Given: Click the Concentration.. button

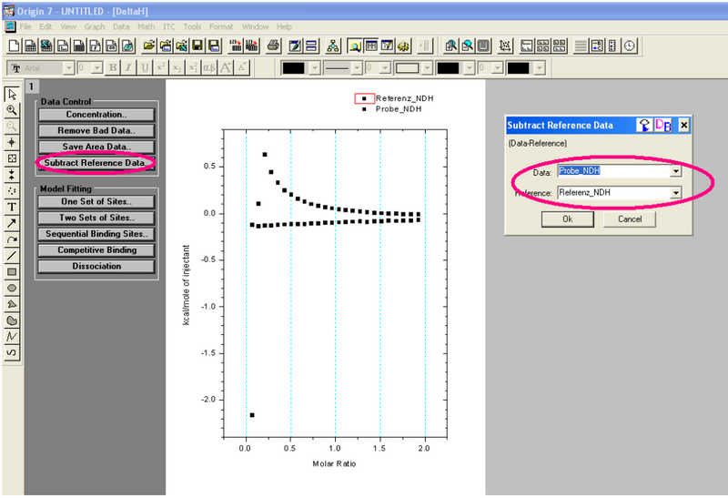Looking at the screenshot, I should click(96, 115).
